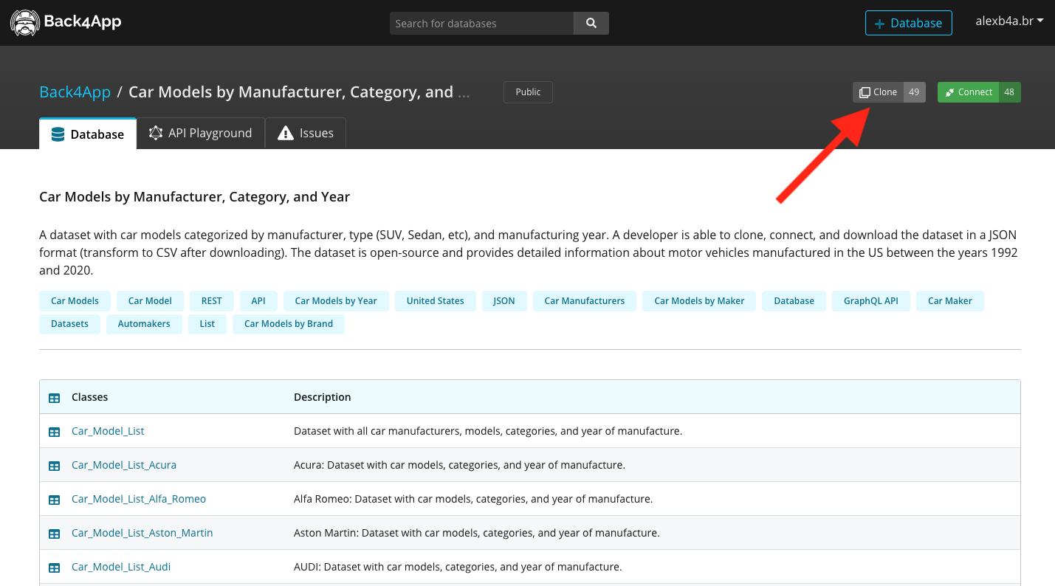This screenshot has height=586, width=1055.
Task: Click the Clone button
Action: pyautogui.click(x=879, y=92)
